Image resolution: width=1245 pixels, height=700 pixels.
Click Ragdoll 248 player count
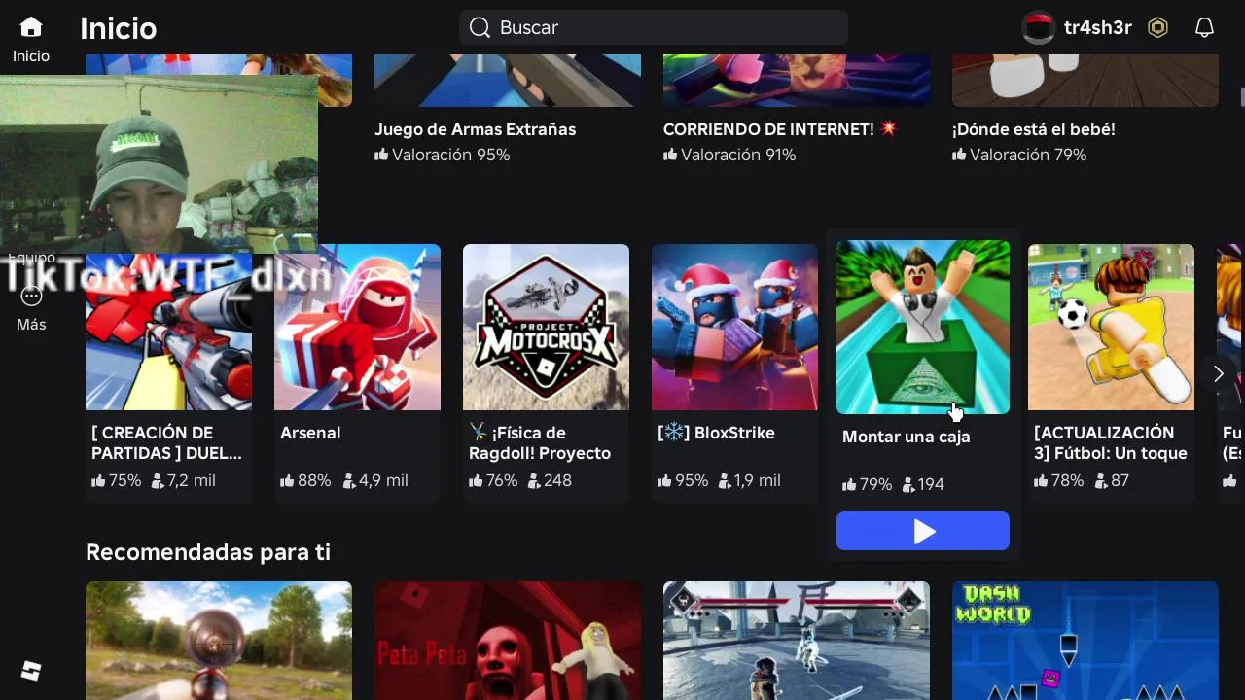[x=551, y=480]
